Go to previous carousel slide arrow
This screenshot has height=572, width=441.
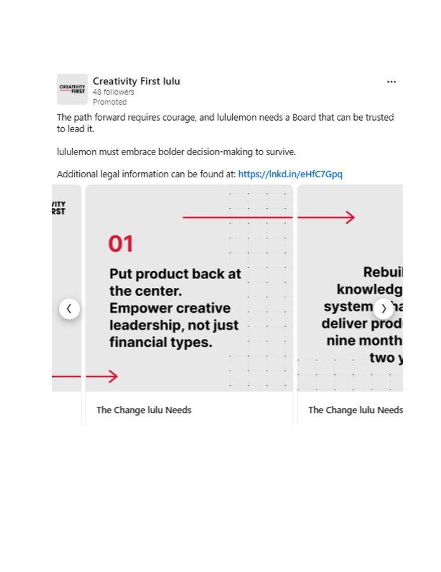(69, 309)
